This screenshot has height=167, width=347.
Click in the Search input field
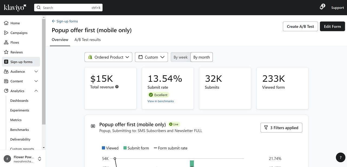pyautogui.click(x=65, y=8)
